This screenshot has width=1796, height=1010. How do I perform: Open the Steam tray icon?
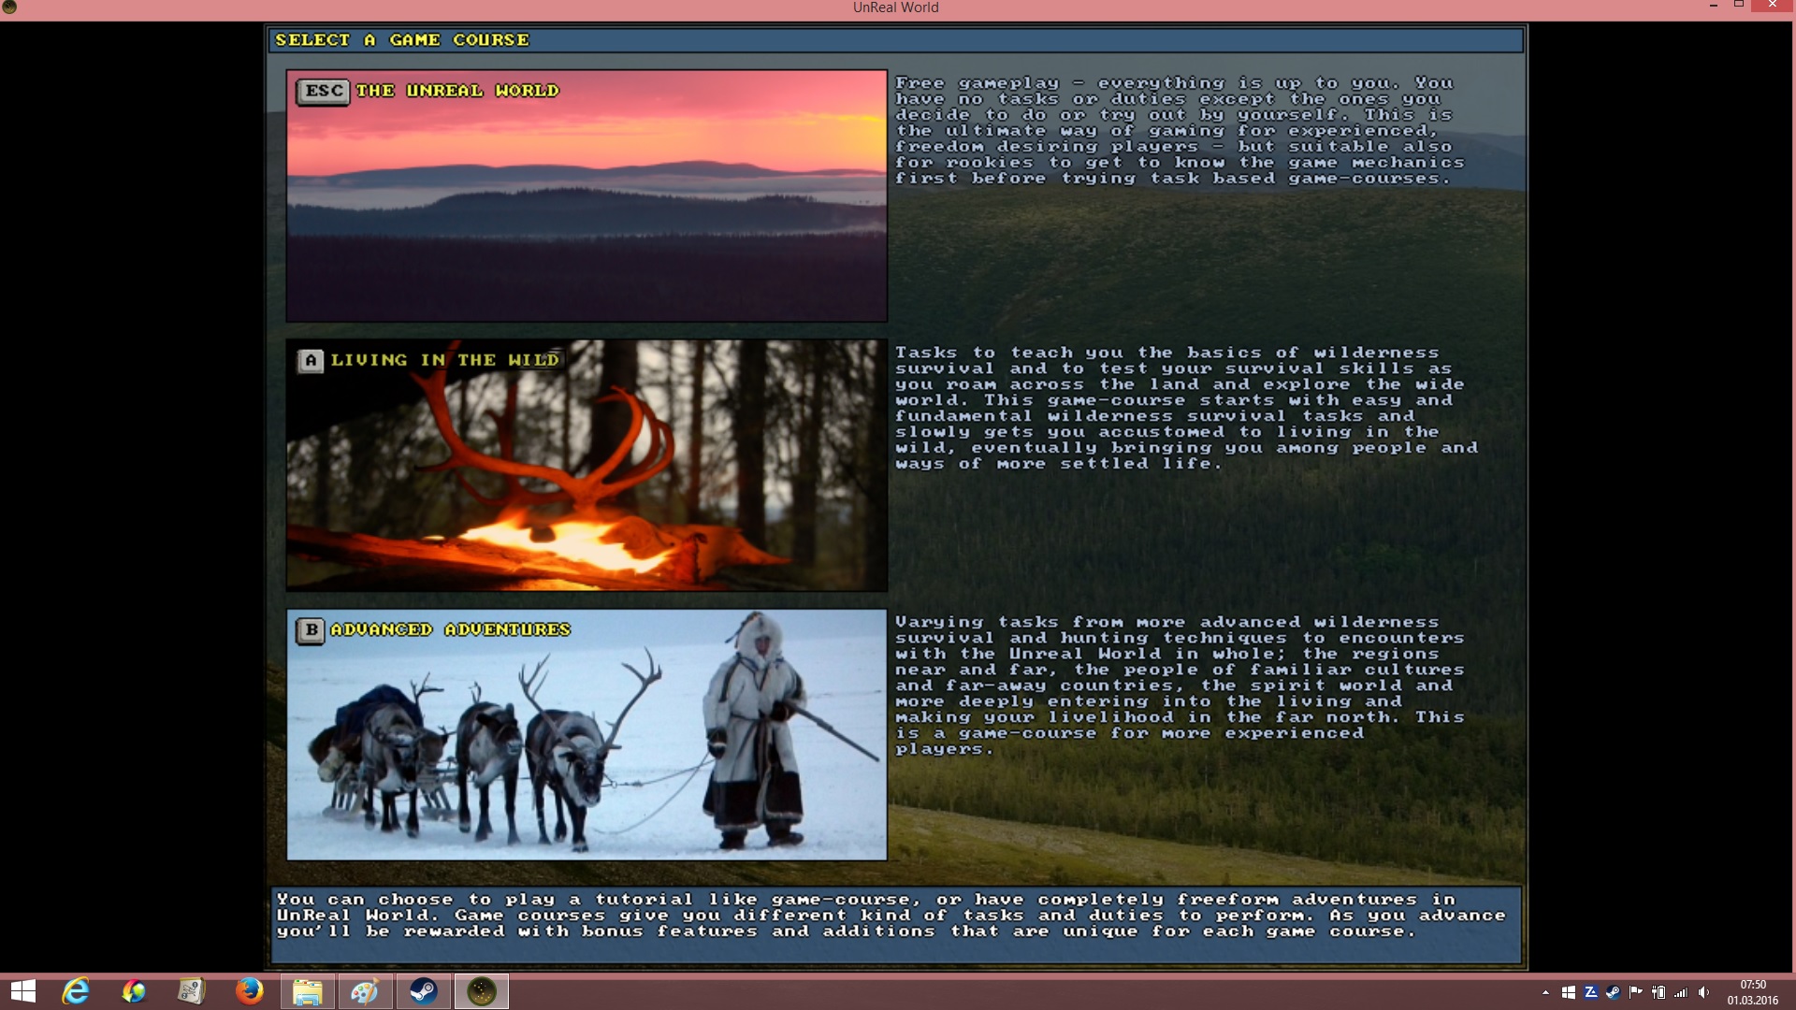pyautogui.click(x=1614, y=992)
